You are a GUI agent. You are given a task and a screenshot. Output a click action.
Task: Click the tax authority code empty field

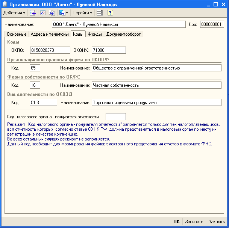pos(115,116)
